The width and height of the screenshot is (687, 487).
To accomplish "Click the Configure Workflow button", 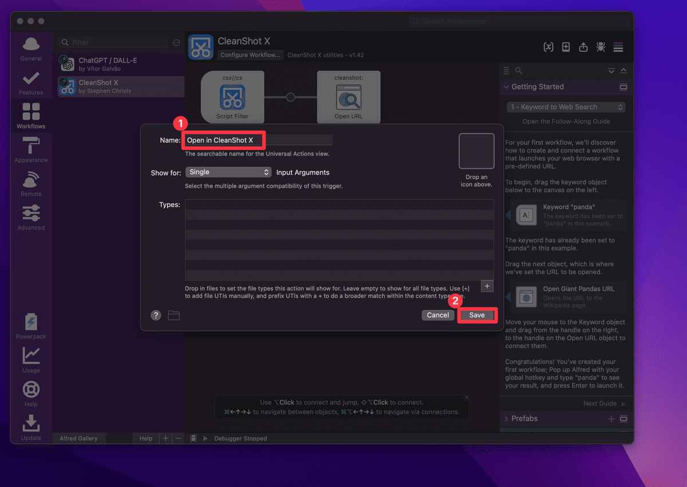I will coord(250,55).
